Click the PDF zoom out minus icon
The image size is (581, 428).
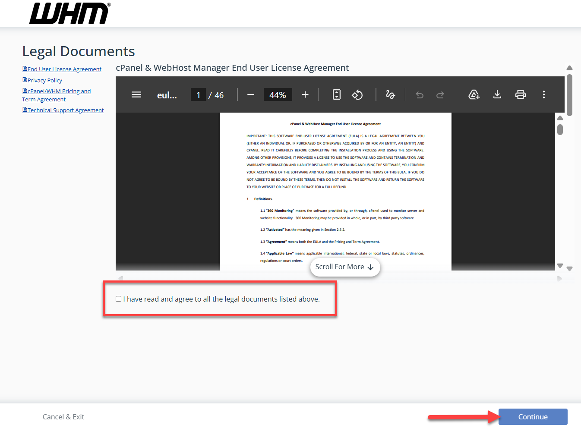click(x=251, y=94)
